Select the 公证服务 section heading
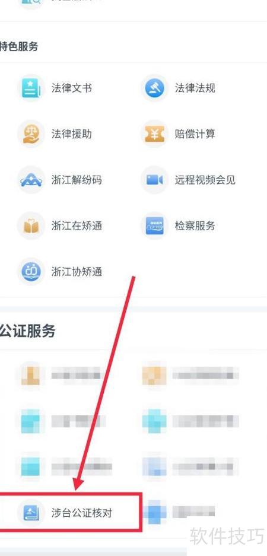267x556 pixels. [x=27, y=332]
